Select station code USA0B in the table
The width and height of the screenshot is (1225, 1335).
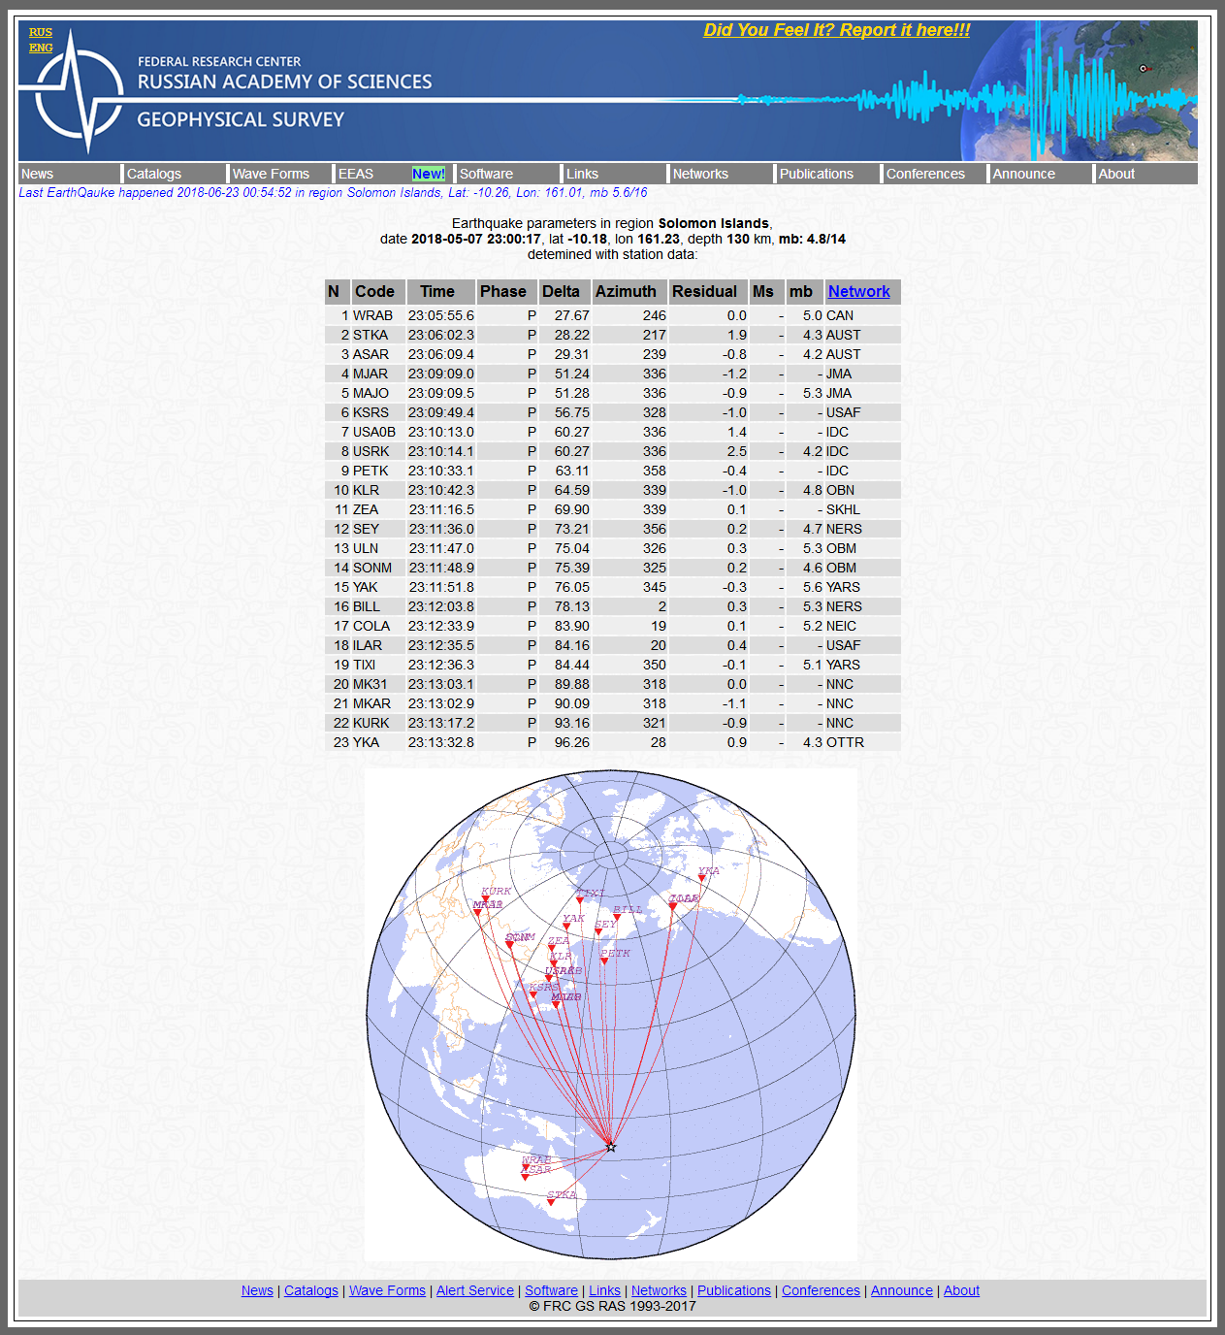(x=374, y=432)
